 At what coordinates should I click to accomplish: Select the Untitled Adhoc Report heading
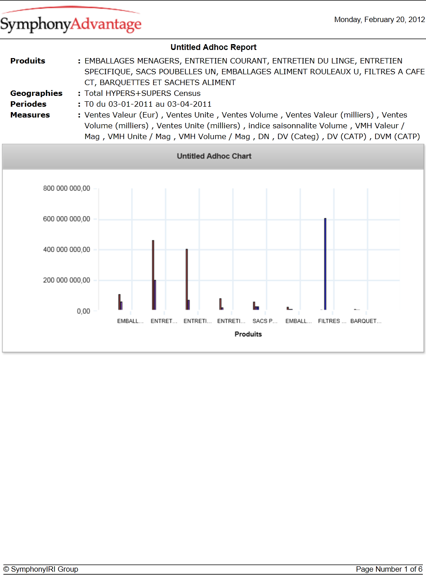213,47
